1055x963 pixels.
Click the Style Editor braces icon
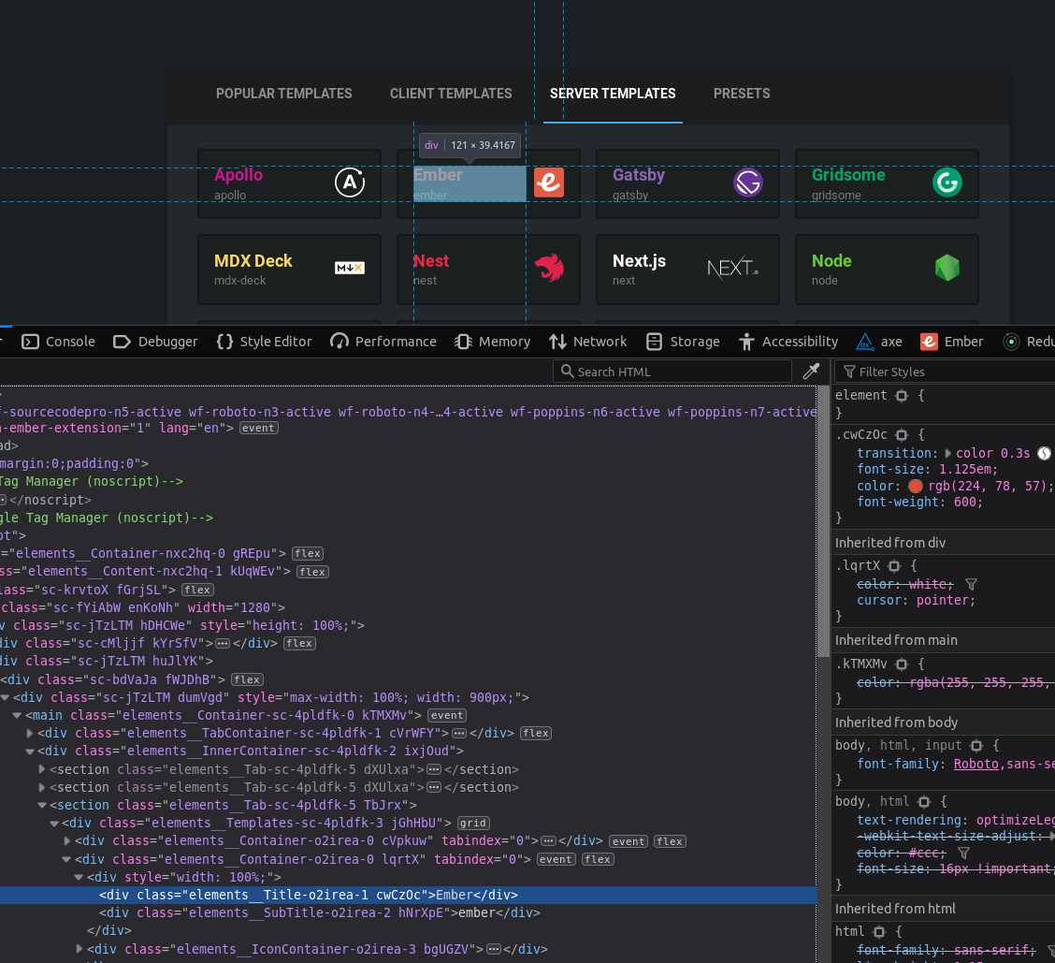[224, 343]
